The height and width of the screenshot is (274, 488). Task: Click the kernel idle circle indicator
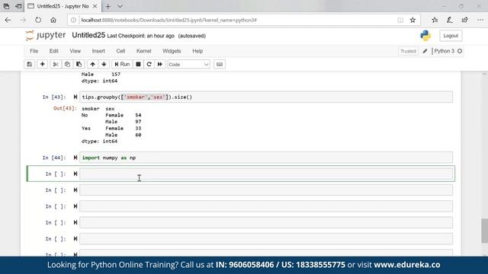pos(460,51)
